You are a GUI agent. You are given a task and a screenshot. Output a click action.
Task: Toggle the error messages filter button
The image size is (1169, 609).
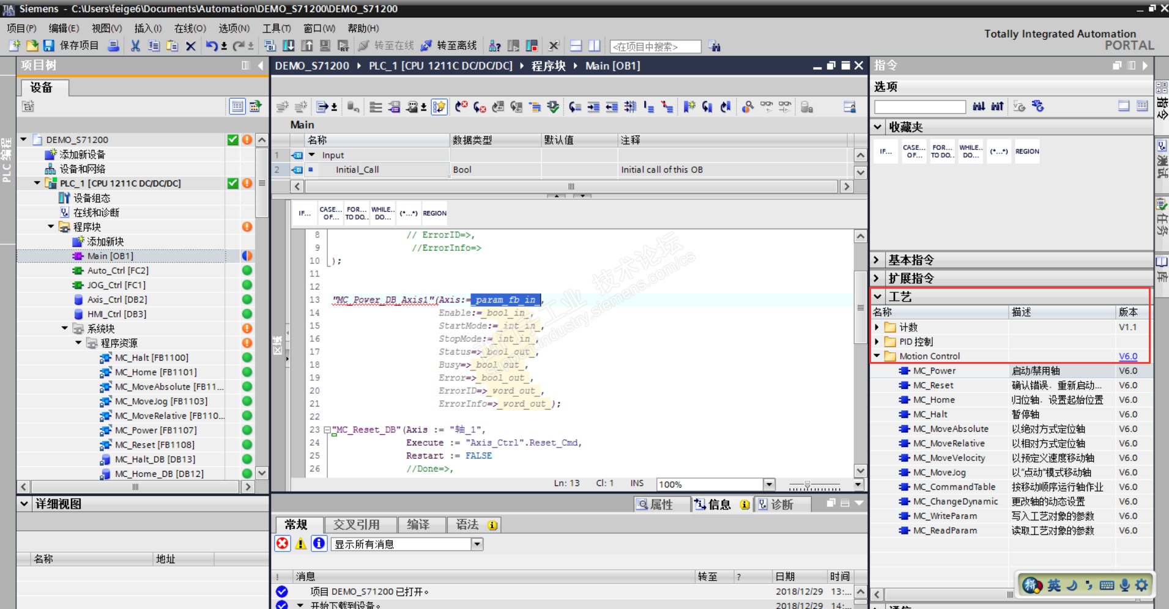(x=282, y=544)
